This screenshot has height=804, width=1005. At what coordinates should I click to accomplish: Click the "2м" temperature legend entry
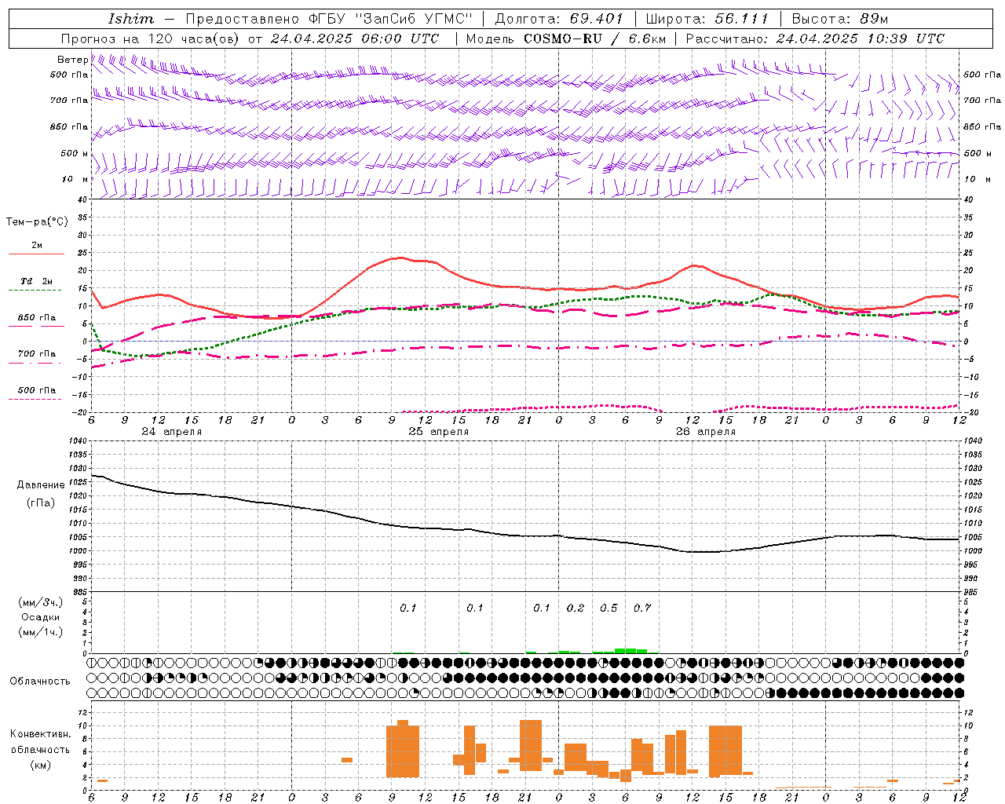[37, 246]
